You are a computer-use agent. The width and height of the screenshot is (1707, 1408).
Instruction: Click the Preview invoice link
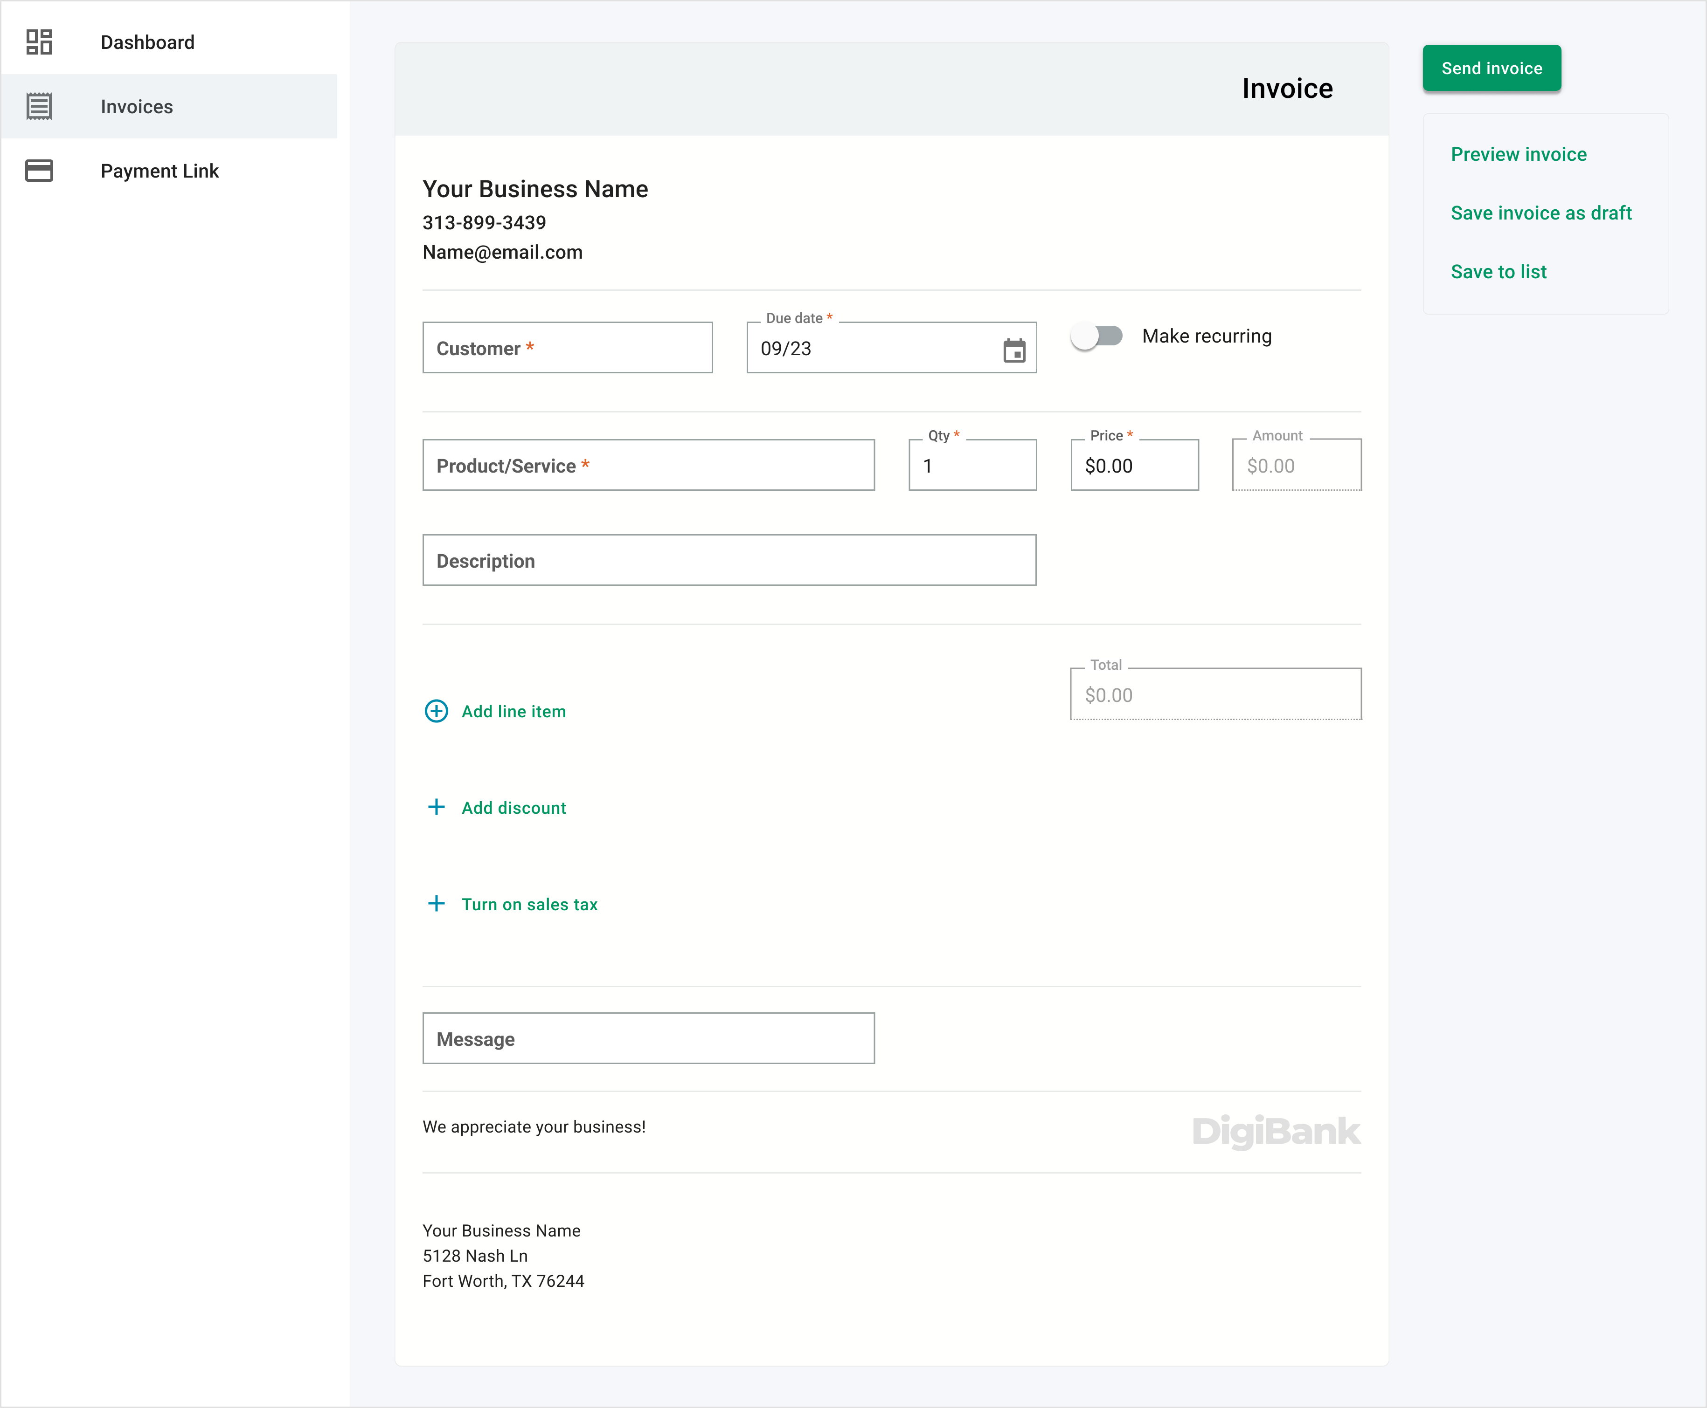1518,154
